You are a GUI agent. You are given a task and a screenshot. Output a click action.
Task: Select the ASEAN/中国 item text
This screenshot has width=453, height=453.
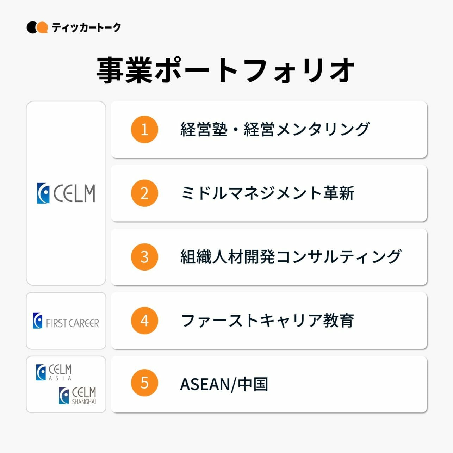click(x=224, y=384)
